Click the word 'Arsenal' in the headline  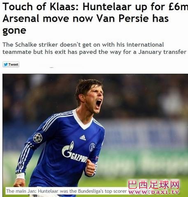21,18
